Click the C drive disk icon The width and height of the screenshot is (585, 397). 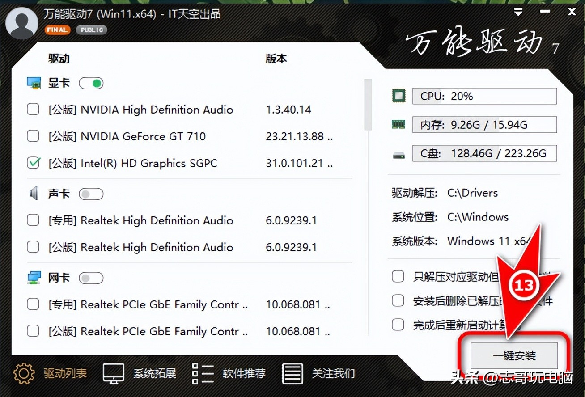[x=398, y=155]
